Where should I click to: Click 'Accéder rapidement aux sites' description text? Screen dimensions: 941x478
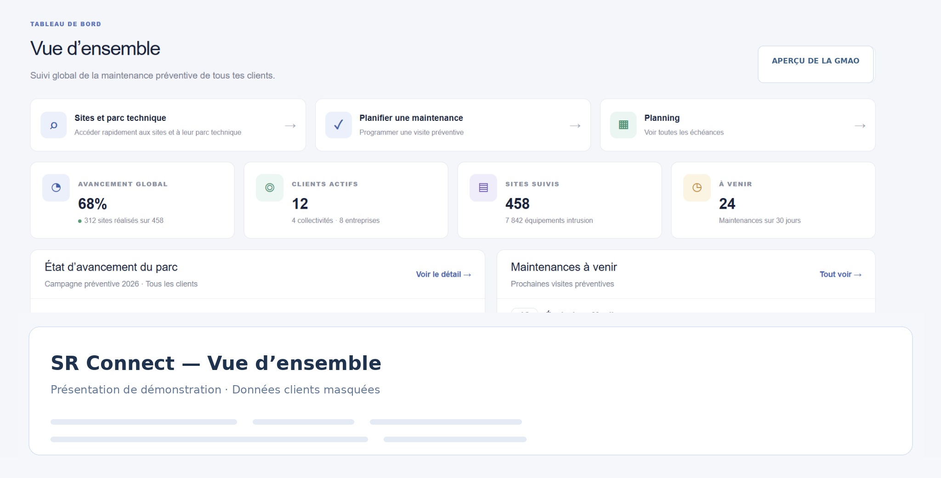pos(158,132)
